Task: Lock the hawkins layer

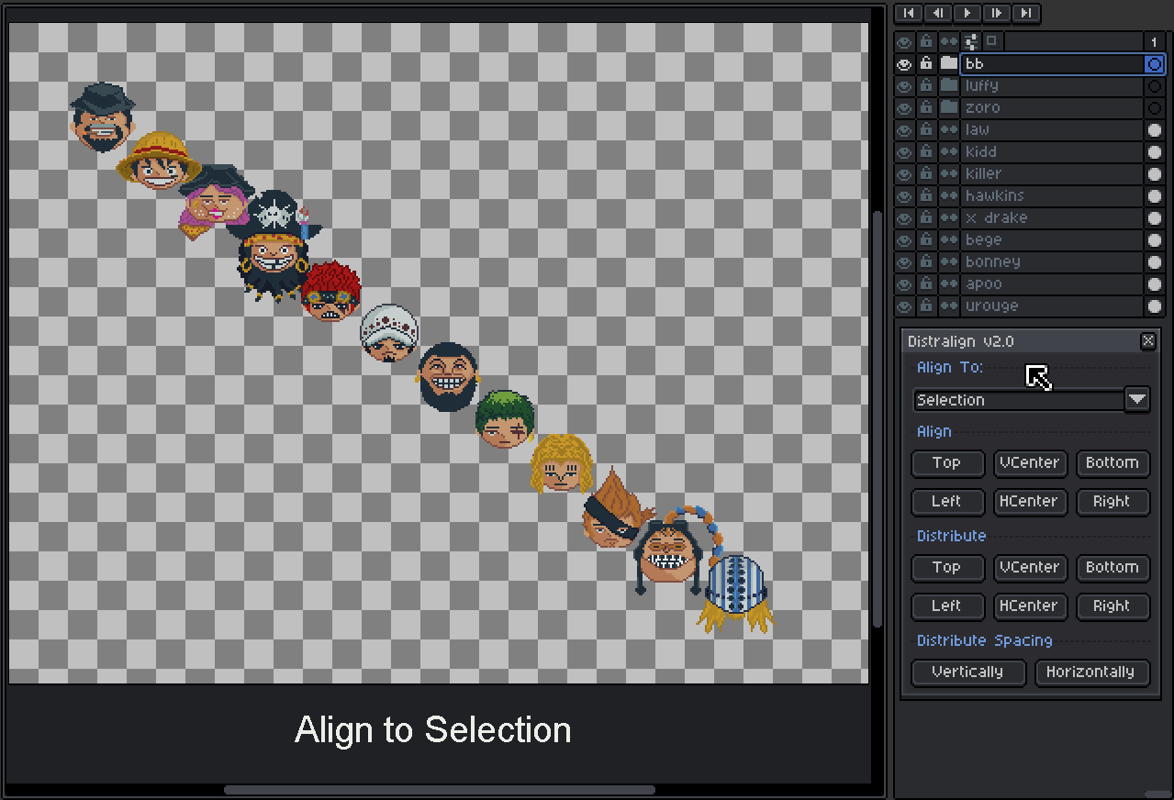Action: click(927, 196)
